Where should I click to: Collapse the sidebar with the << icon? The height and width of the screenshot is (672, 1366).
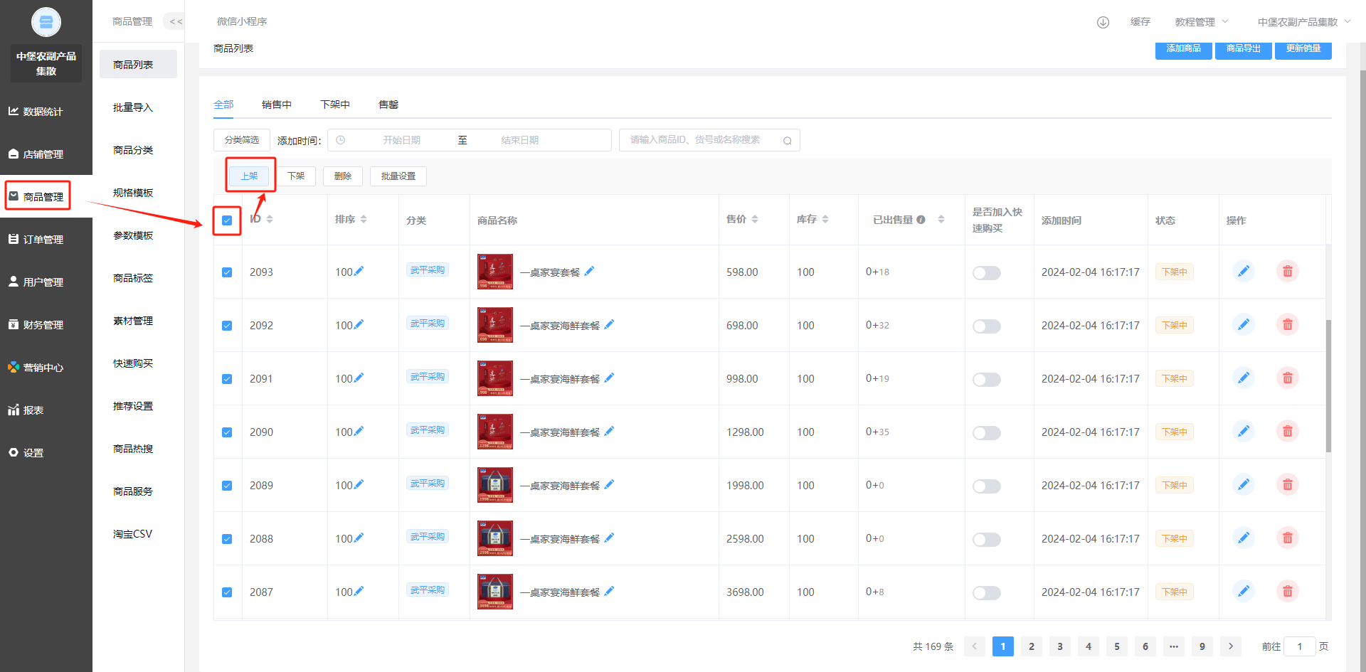click(x=175, y=21)
